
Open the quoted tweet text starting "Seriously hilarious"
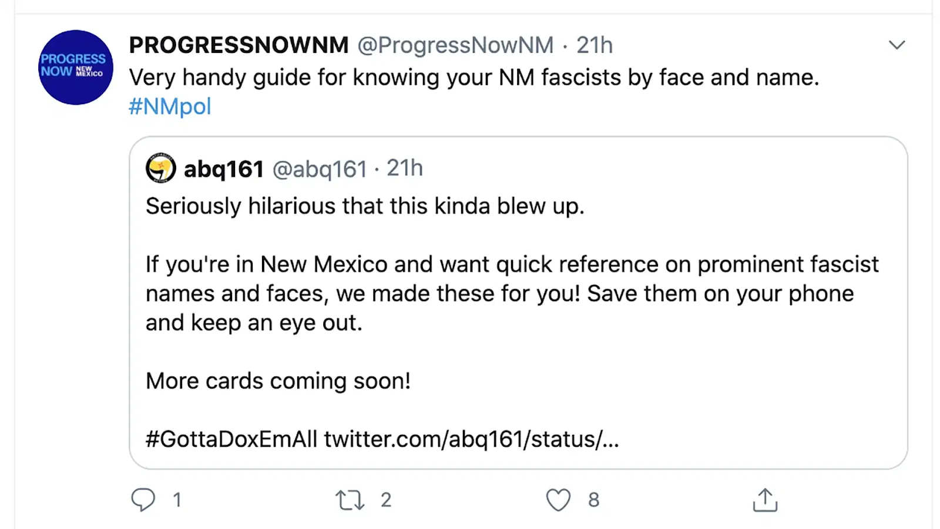click(365, 206)
